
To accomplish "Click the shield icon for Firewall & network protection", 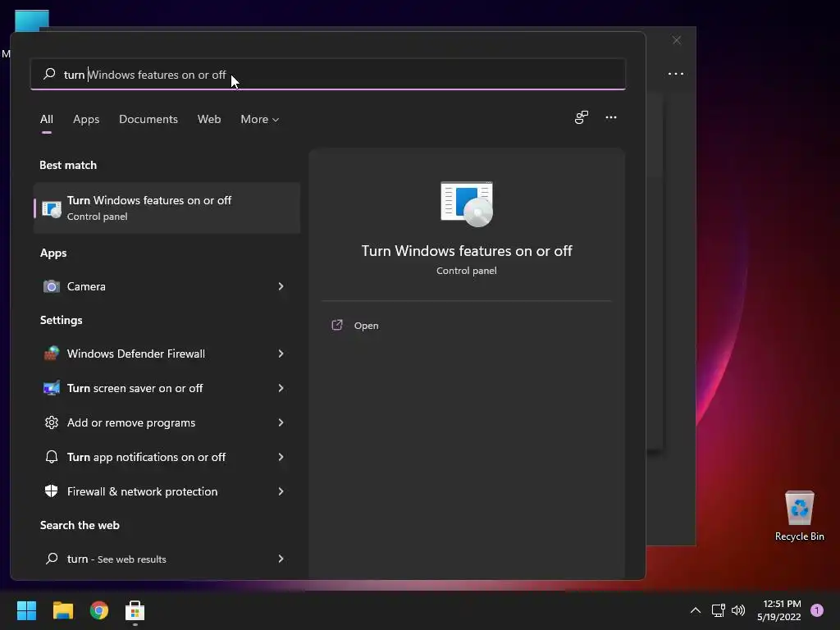I will [x=52, y=491].
